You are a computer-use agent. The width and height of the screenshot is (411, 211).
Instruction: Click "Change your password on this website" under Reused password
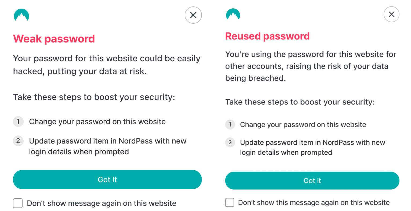pos(303,124)
